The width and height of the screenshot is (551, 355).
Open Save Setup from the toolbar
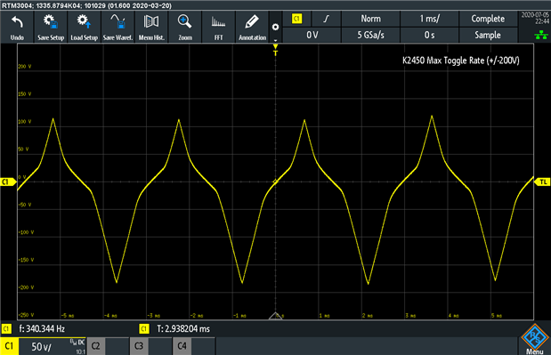51,27
